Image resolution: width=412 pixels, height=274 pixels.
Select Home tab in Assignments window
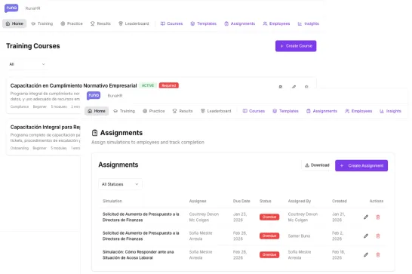click(x=97, y=111)
